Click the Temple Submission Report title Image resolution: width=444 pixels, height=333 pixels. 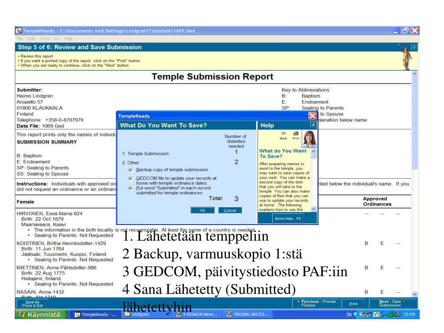[212, 76]
